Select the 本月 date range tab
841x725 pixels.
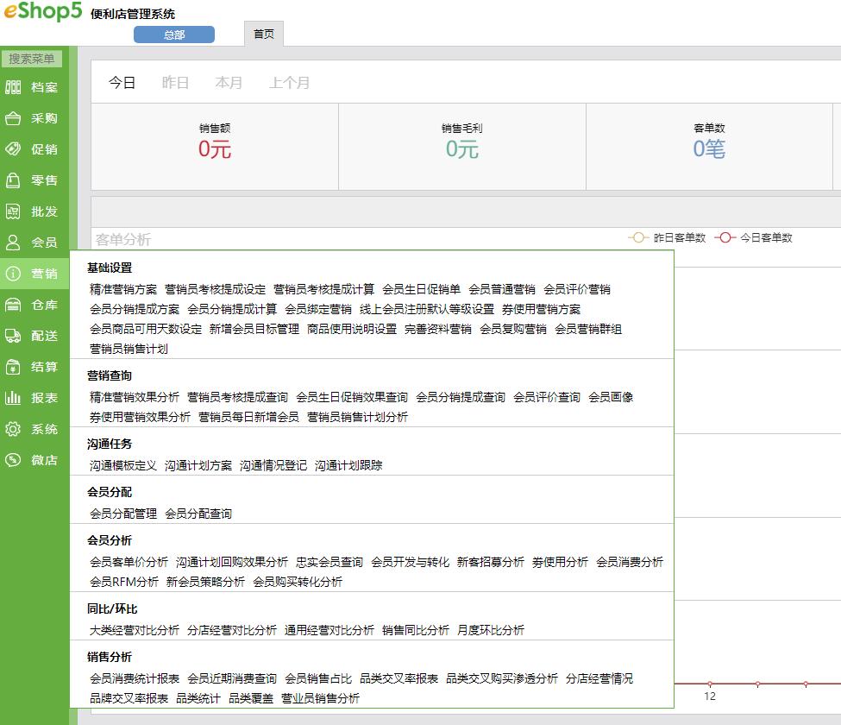[x=229, y=83]
